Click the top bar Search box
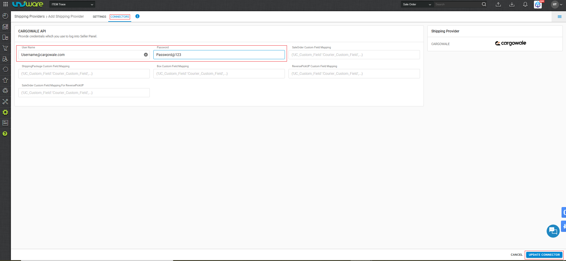 tap(457, 4)
